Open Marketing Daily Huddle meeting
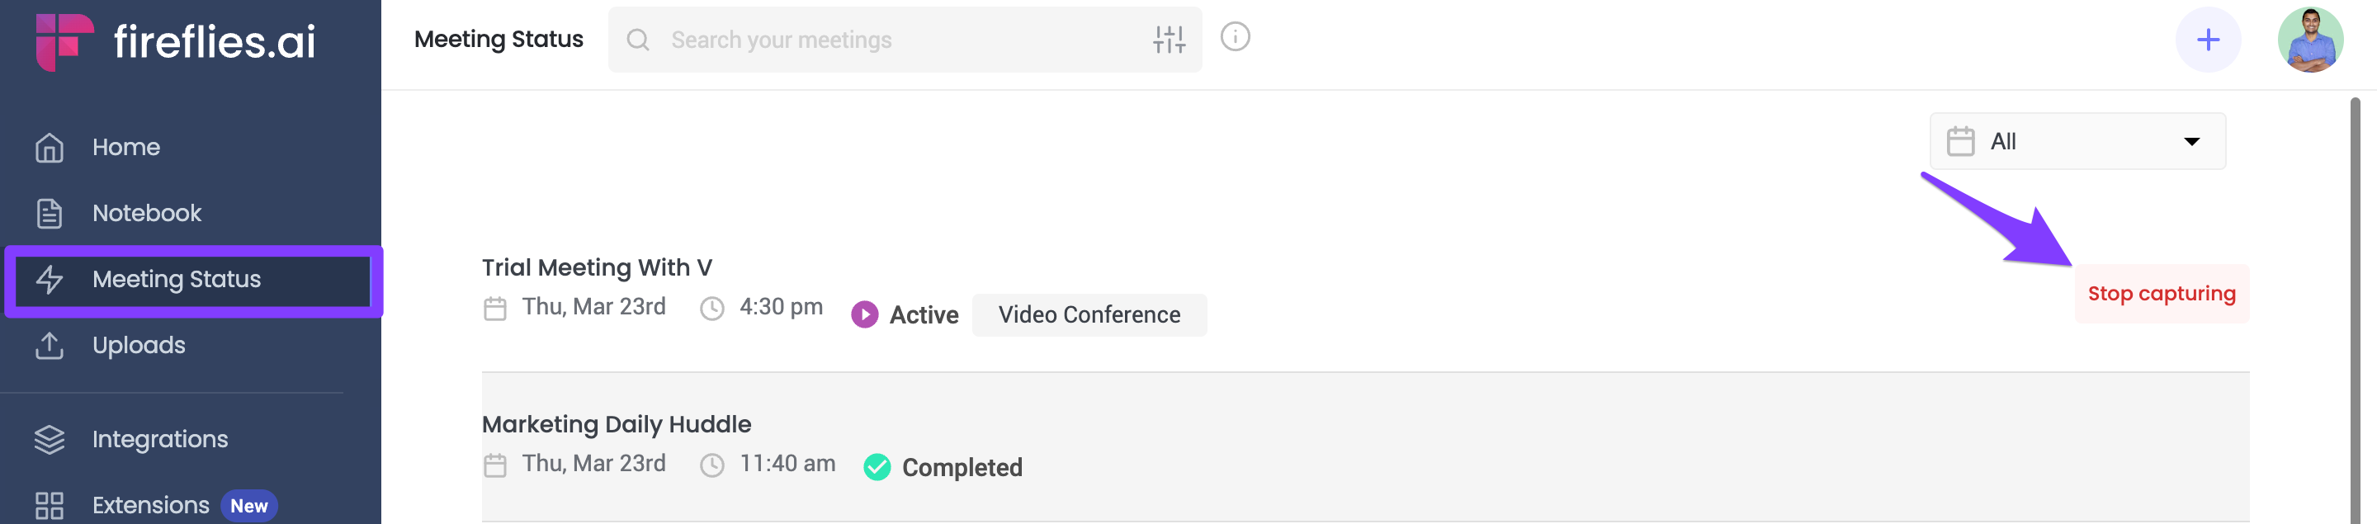Viewport: 2377px width, 524px height. tap(617, 424)
